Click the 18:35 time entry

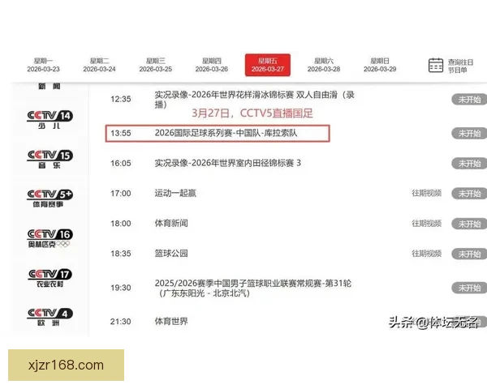pos(121,254)
